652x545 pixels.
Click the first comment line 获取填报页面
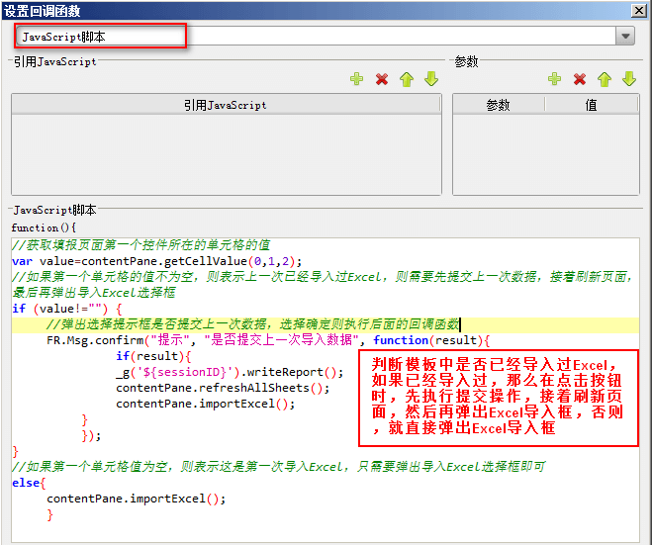pos(141,245)
